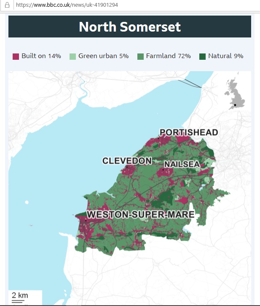Image resolution: width=260 pixels, height=306 pixels.
Task: Click the Farmland 72% legend label
Action: [x=168, y=56]
